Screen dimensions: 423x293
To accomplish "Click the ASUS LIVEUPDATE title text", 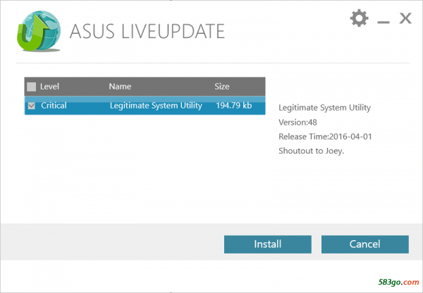I will tap(148, 32).
